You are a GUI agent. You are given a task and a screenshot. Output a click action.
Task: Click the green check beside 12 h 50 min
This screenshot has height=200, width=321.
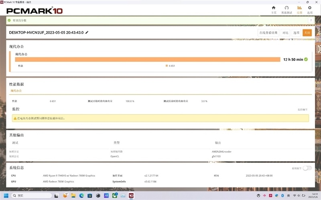coord(306,59)
